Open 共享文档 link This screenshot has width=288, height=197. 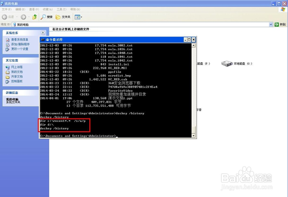[17, 76]
